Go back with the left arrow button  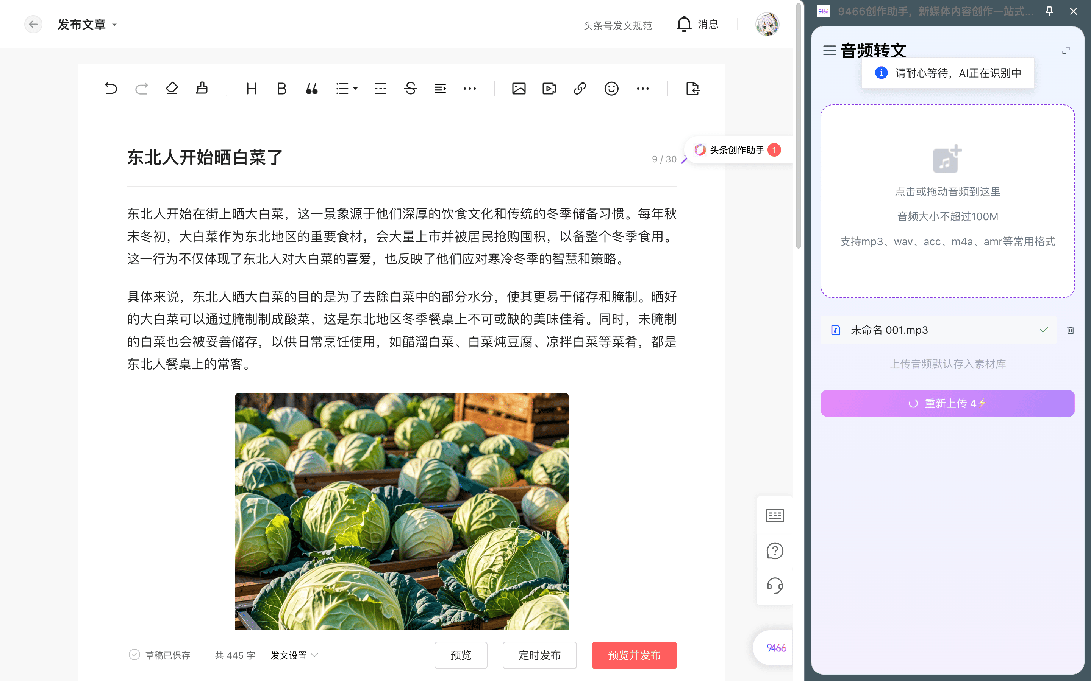(33, 24)
